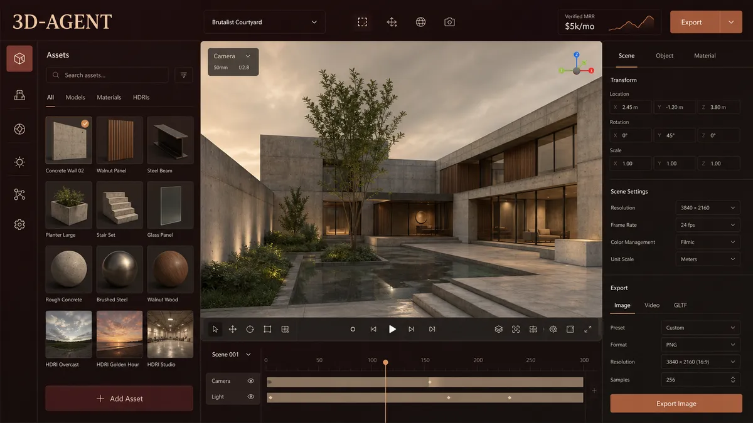Select the Models asset tab

75,97
